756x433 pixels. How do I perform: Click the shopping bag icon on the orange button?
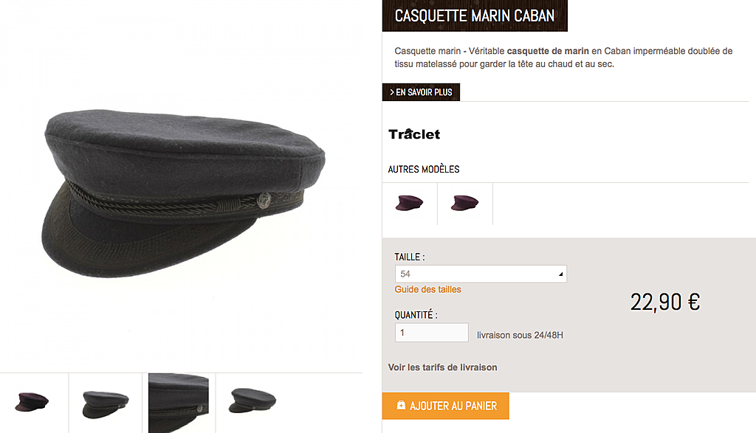(401, 405)
